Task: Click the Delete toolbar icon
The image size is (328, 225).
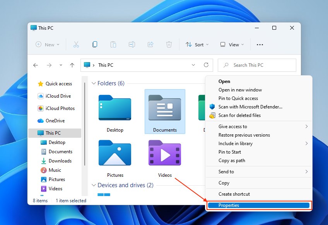Action: 169,44
